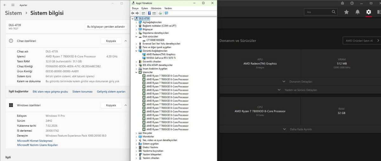Click the blue help icon in Aygıt Yöneticisi toolbar
381x161 pixels.
click(x=149, y=13)
